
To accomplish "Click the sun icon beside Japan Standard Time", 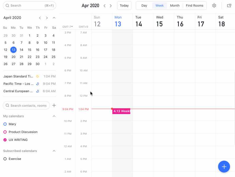I will point(37,76).
